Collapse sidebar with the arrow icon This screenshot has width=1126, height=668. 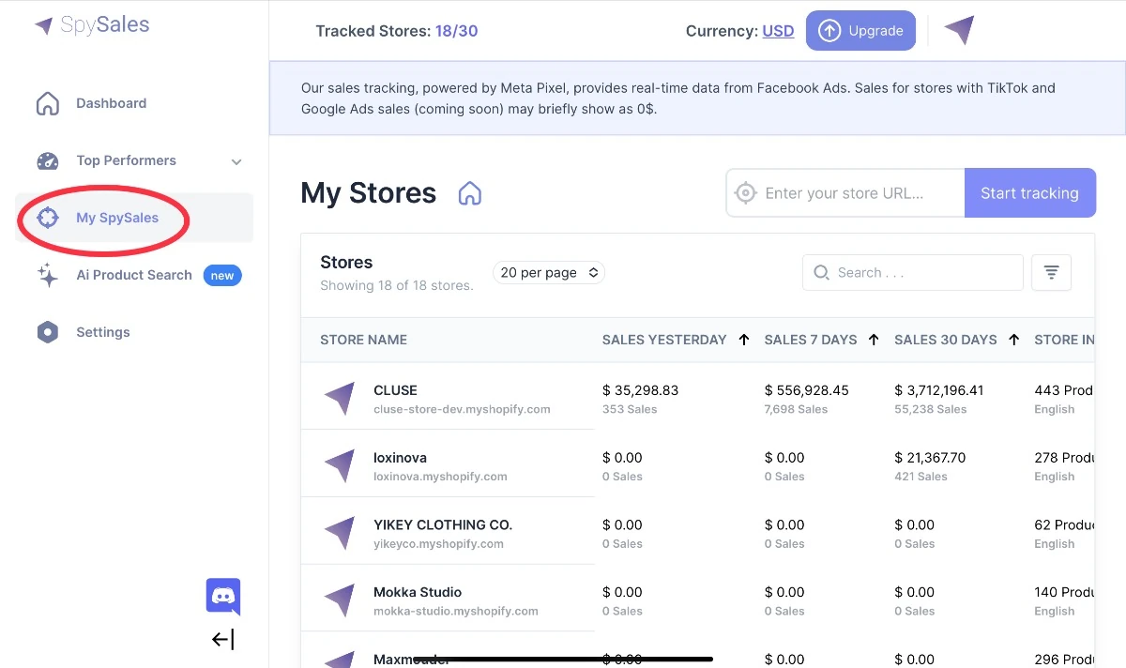tap(223, 640)
